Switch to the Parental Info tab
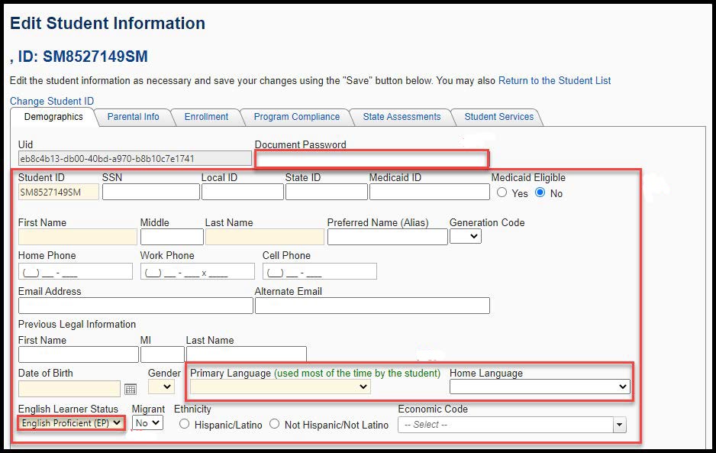The image size is (716, 453). [x=133, y=117]
